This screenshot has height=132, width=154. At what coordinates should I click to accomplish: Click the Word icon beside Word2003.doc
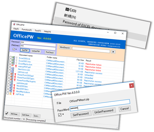point(11,85)
